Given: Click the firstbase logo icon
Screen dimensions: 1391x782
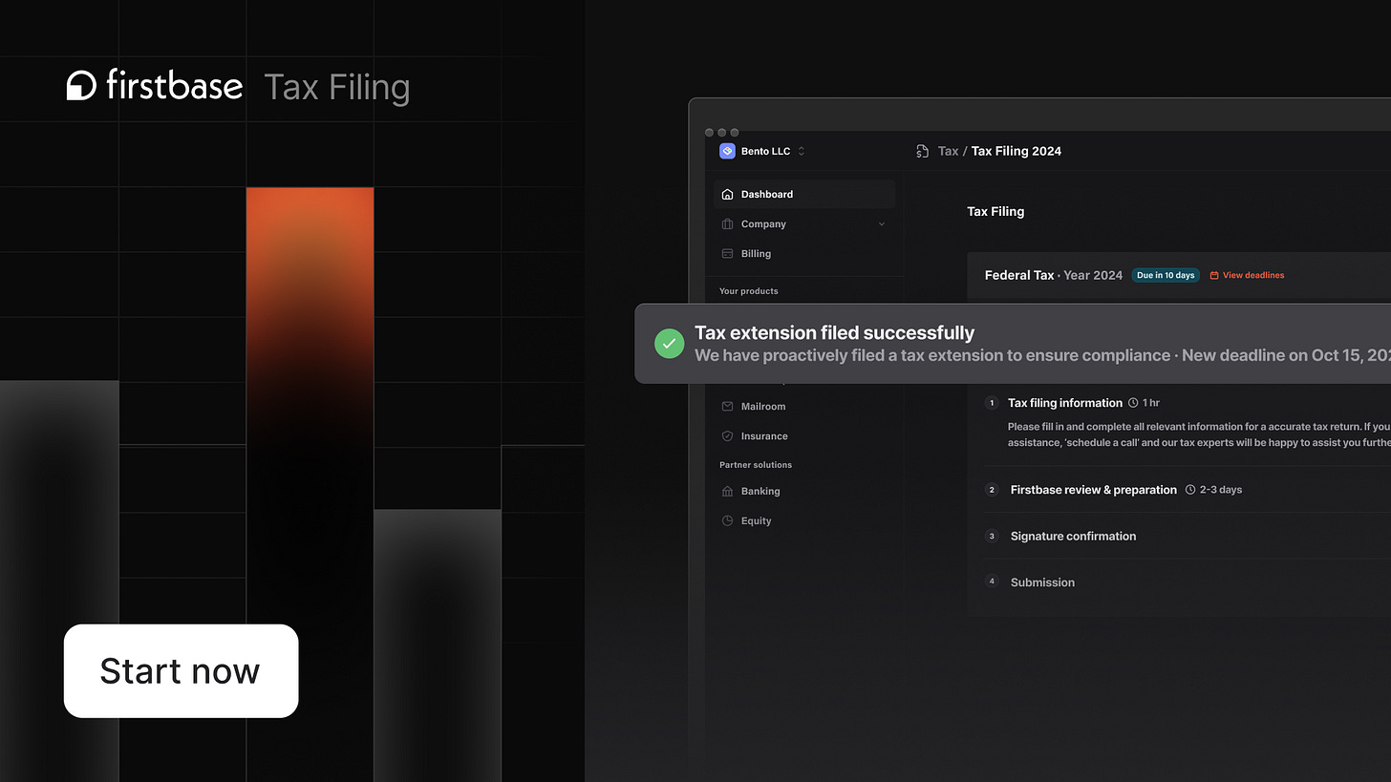Looking at the screenshot, I should click(x=81, y=86).
